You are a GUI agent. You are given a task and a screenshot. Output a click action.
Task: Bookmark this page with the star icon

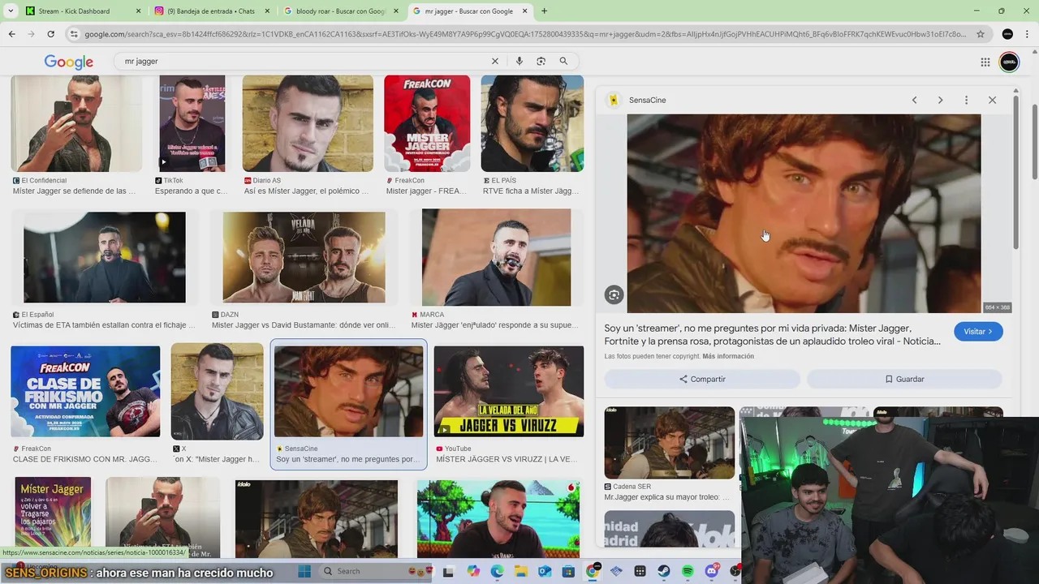(981, 34)
